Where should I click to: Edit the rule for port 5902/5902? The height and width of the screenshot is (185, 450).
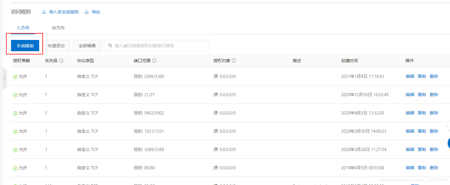410,113
